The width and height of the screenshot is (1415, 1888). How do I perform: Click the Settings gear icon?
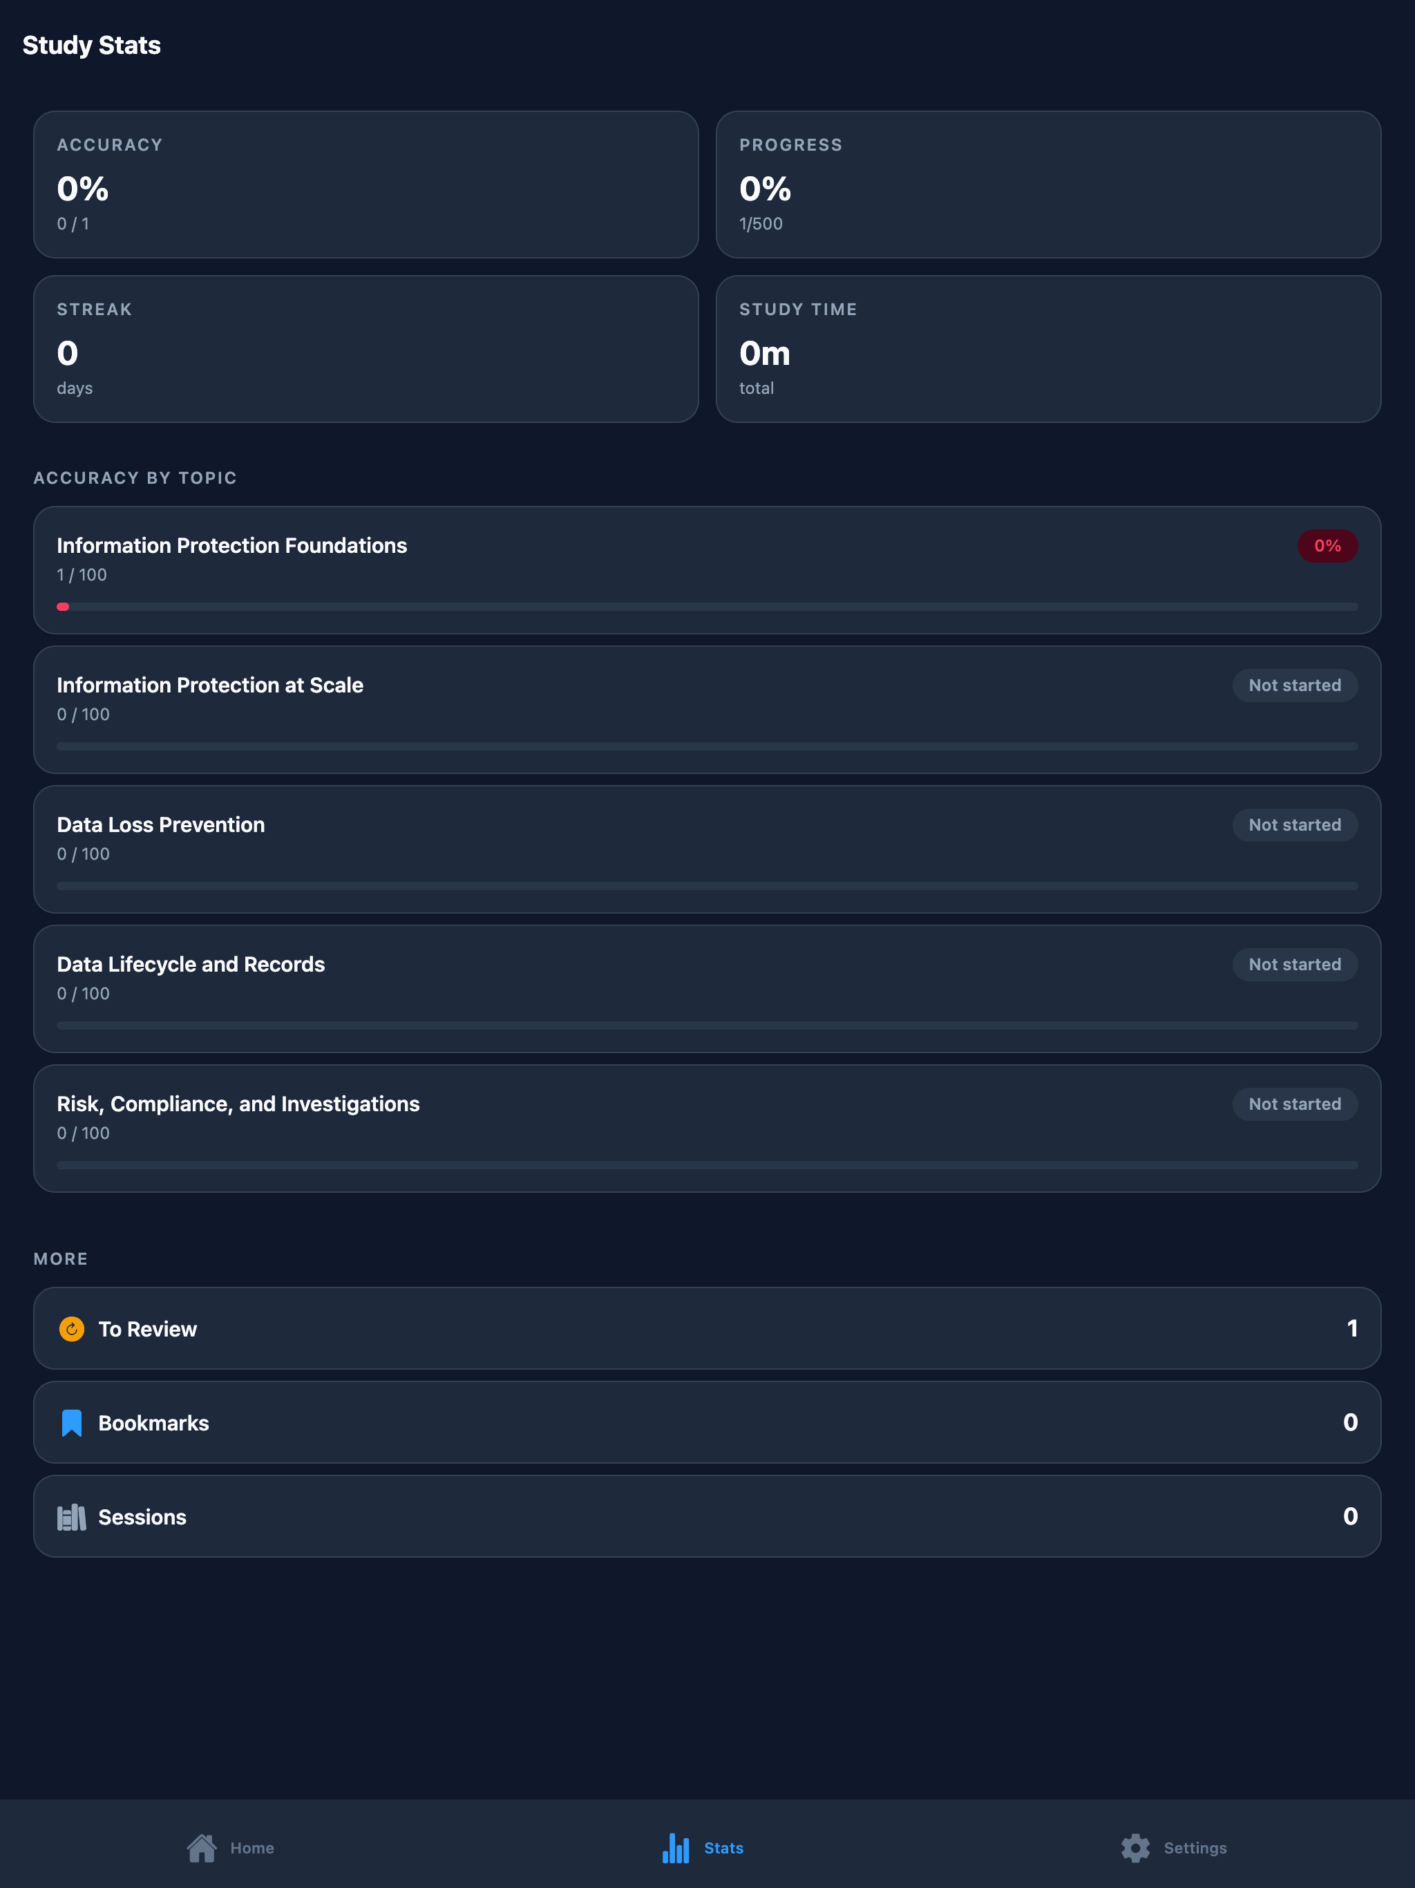pos(1135,1848)
